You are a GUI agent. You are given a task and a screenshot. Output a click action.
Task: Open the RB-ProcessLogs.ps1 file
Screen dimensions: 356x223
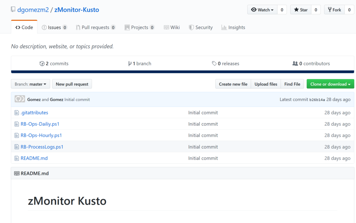[42, 147]
